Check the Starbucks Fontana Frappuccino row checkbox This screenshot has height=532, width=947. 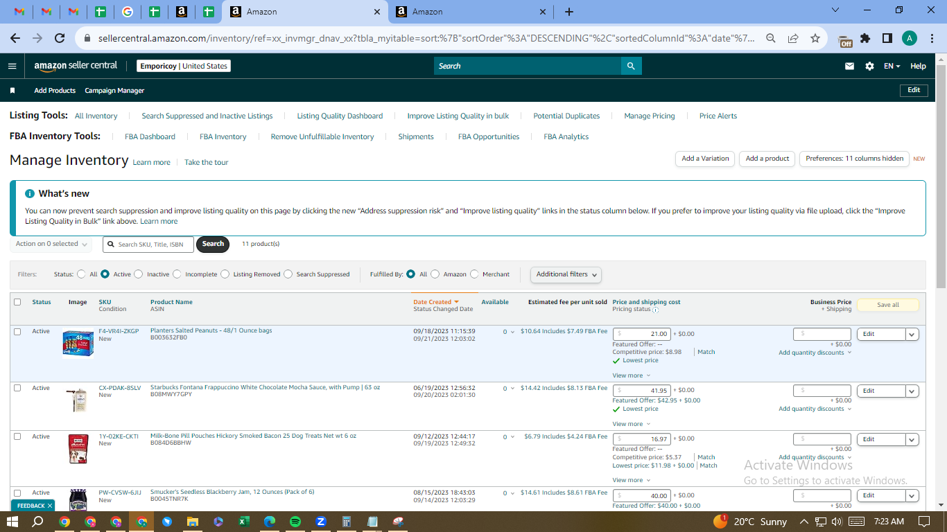pos(17,388)
